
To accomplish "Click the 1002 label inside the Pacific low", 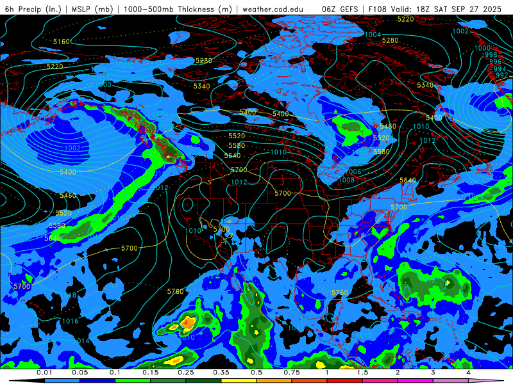I will (72, 148).
